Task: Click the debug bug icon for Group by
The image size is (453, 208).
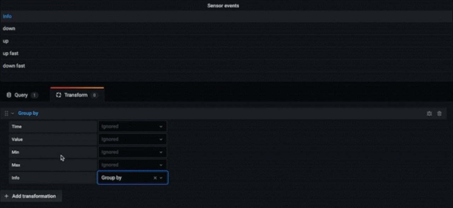Action: (x=429, y=114)
